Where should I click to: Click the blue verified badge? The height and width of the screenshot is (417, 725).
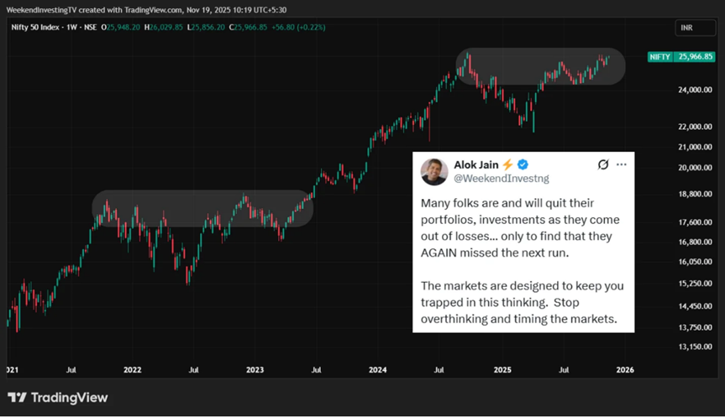[x=523, y=164]
